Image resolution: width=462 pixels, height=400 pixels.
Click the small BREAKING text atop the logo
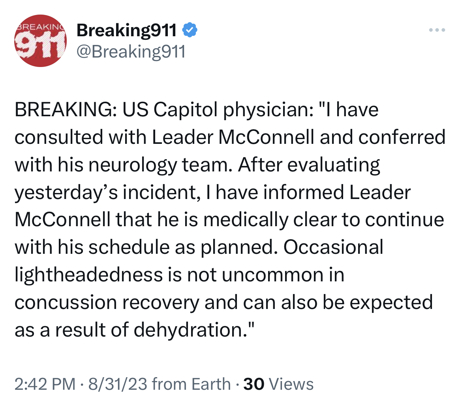point(40,26)
